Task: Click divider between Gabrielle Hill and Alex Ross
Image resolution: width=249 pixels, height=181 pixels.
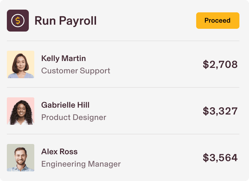Action: pyautogui.click(x=123, y=134)
